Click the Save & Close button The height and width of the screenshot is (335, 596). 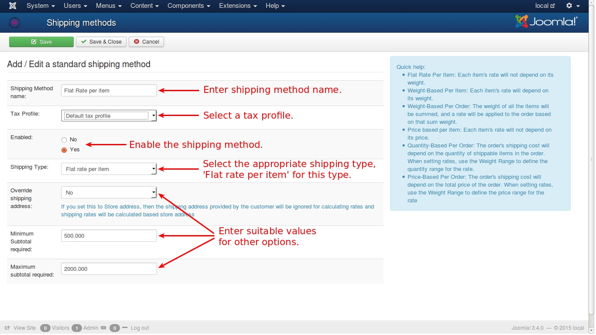tap(101, 42)
